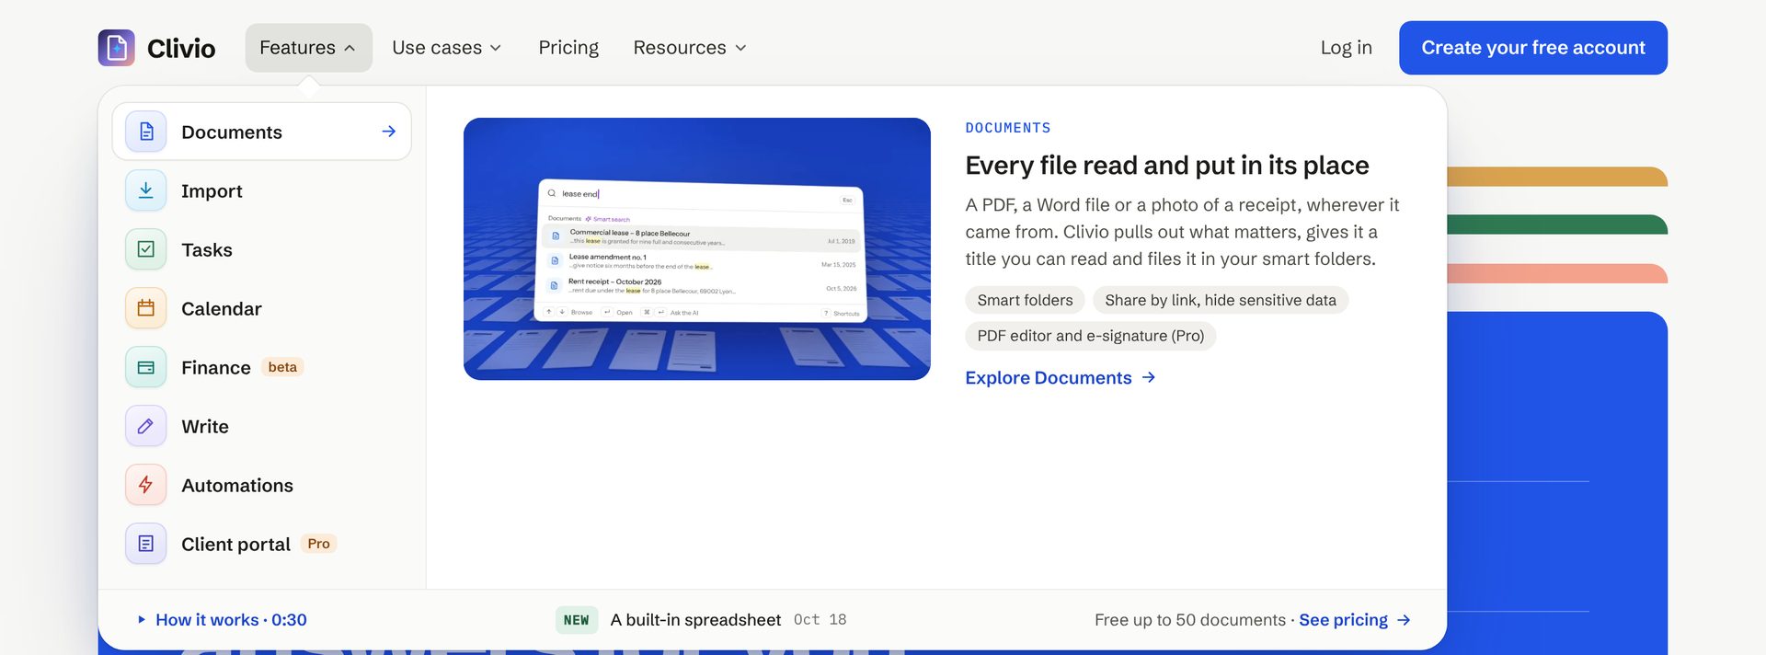The height and width of the screenshot is (655, 1766).
Task: Click the Client portal page icon
Action: click(x=146, y=544)
